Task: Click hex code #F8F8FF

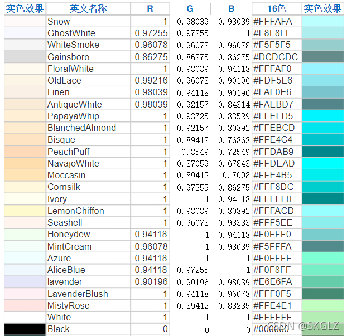Action: [x=272, y=33]
